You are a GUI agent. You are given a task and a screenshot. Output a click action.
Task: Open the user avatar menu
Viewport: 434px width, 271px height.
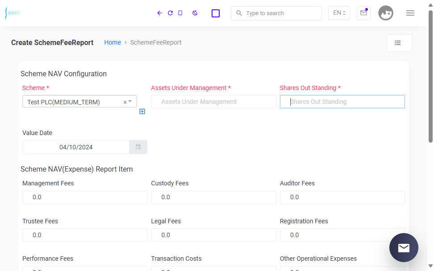[386, 13]
